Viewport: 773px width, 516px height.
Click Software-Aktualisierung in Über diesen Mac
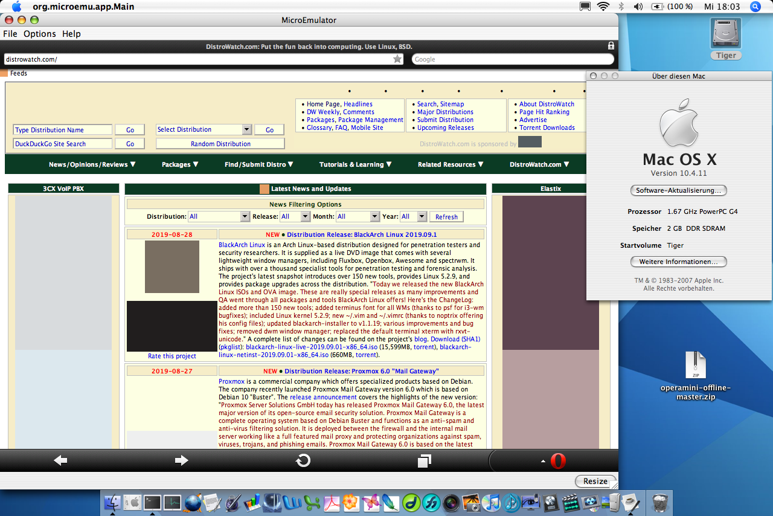click(x=679, y=190)
